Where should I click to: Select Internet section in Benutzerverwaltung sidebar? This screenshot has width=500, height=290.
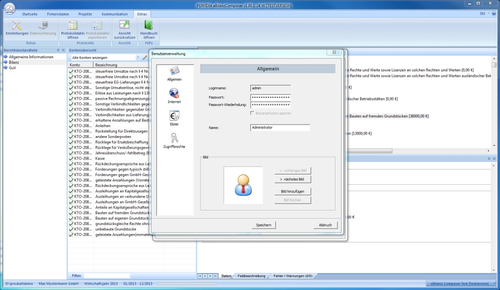click(x=174, y=96)
